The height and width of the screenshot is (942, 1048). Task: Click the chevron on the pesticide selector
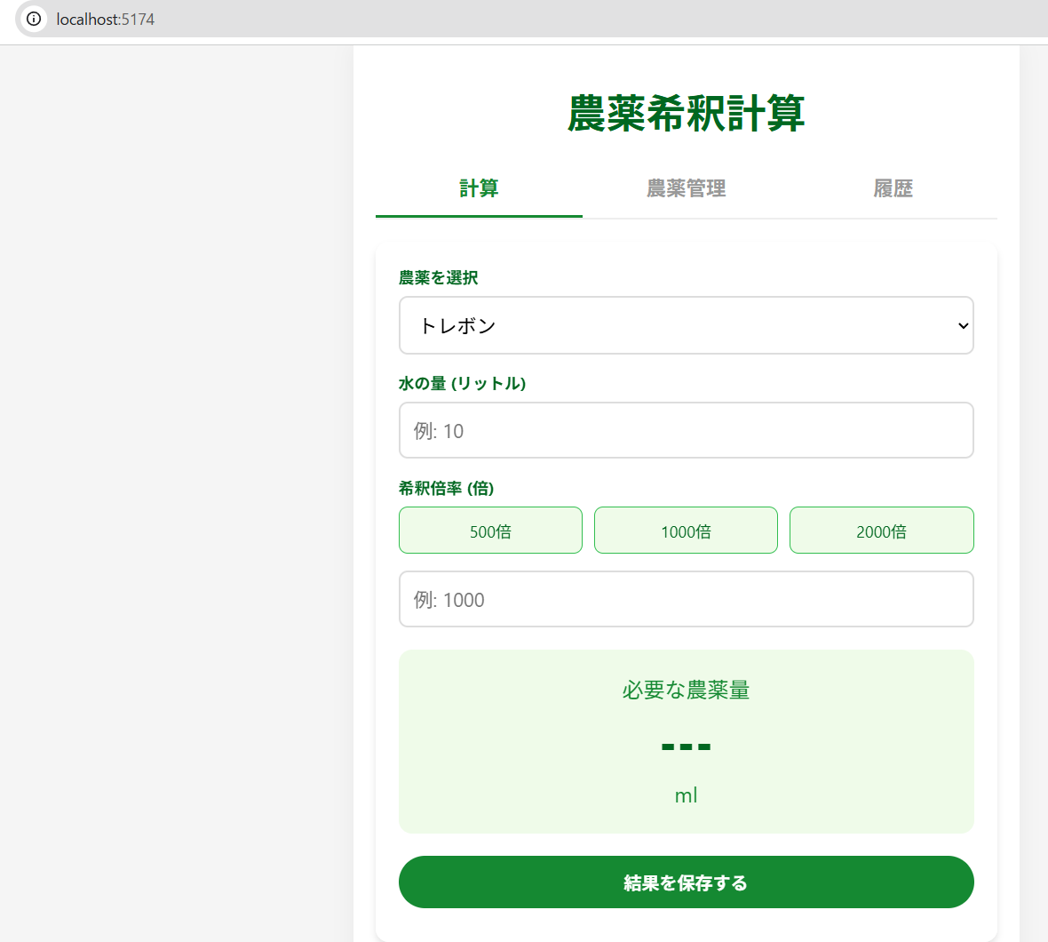click(962, 325)
